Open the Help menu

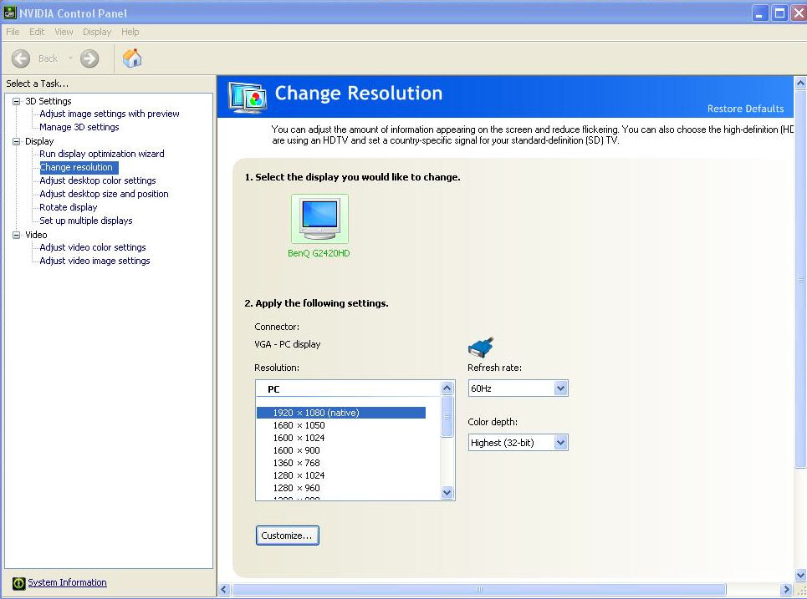pyautogui.click(x=130, y=32)
